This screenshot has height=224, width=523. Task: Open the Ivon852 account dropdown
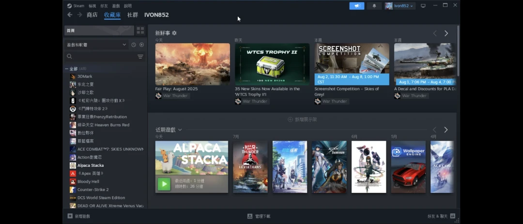click(x=400, y=6)
